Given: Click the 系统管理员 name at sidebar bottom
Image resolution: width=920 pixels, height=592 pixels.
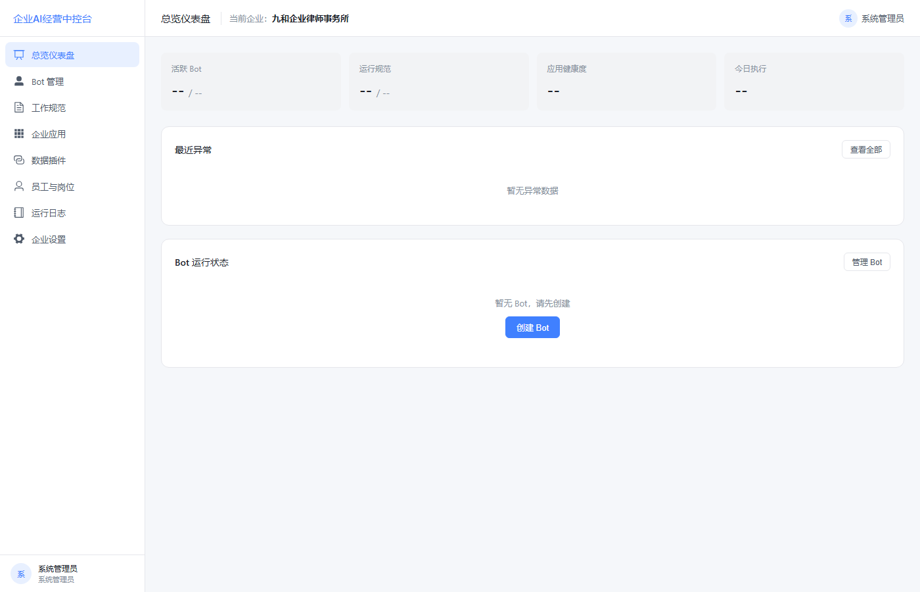Looking at the screenshot, I should click(x=58, y=568).
